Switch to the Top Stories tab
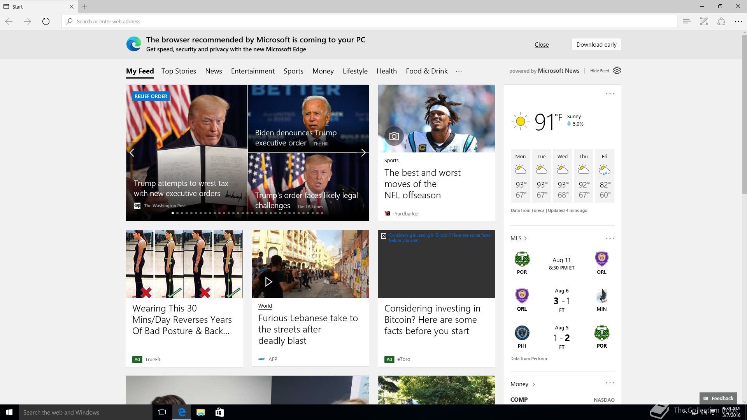The height and width of the screenshot is (420, 747). tap(179, 71)
